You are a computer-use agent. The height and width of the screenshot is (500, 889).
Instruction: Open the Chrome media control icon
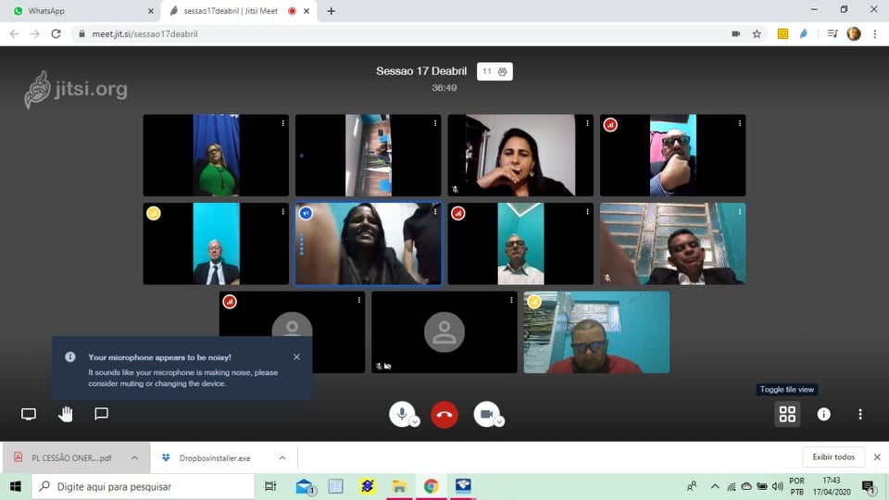point(833,34)
